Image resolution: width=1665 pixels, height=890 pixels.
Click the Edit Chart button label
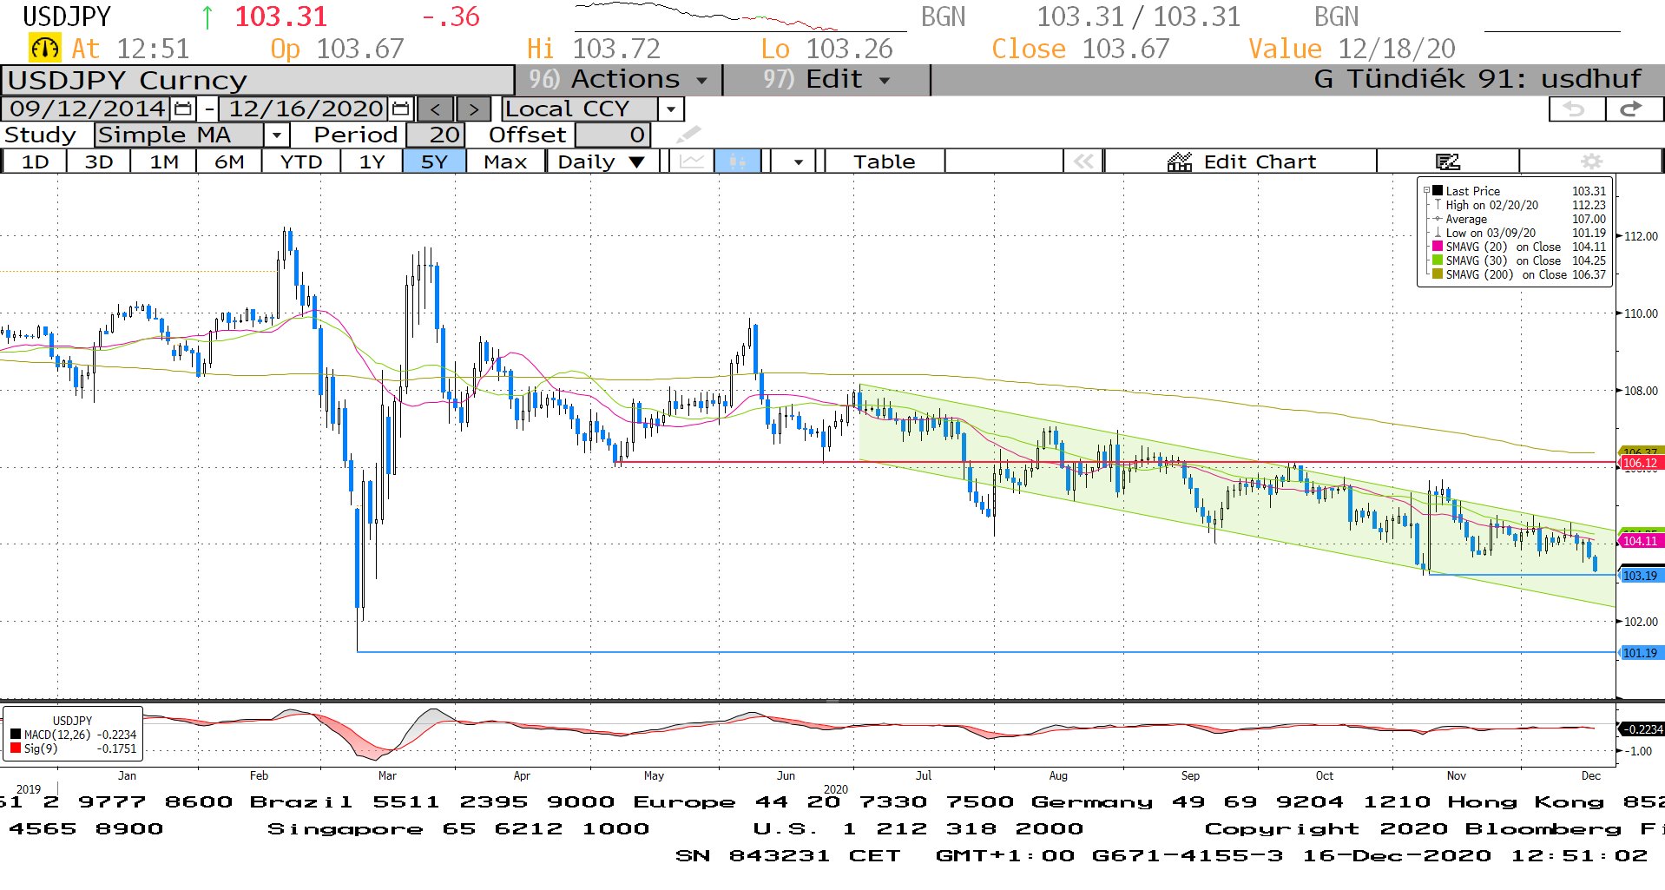pyautogui.click(x=1260, y=162)
